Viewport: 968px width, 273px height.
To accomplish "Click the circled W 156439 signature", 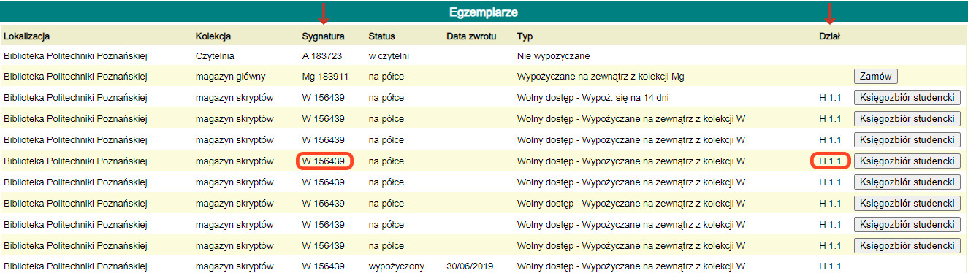I will click(x=324, y=161).
